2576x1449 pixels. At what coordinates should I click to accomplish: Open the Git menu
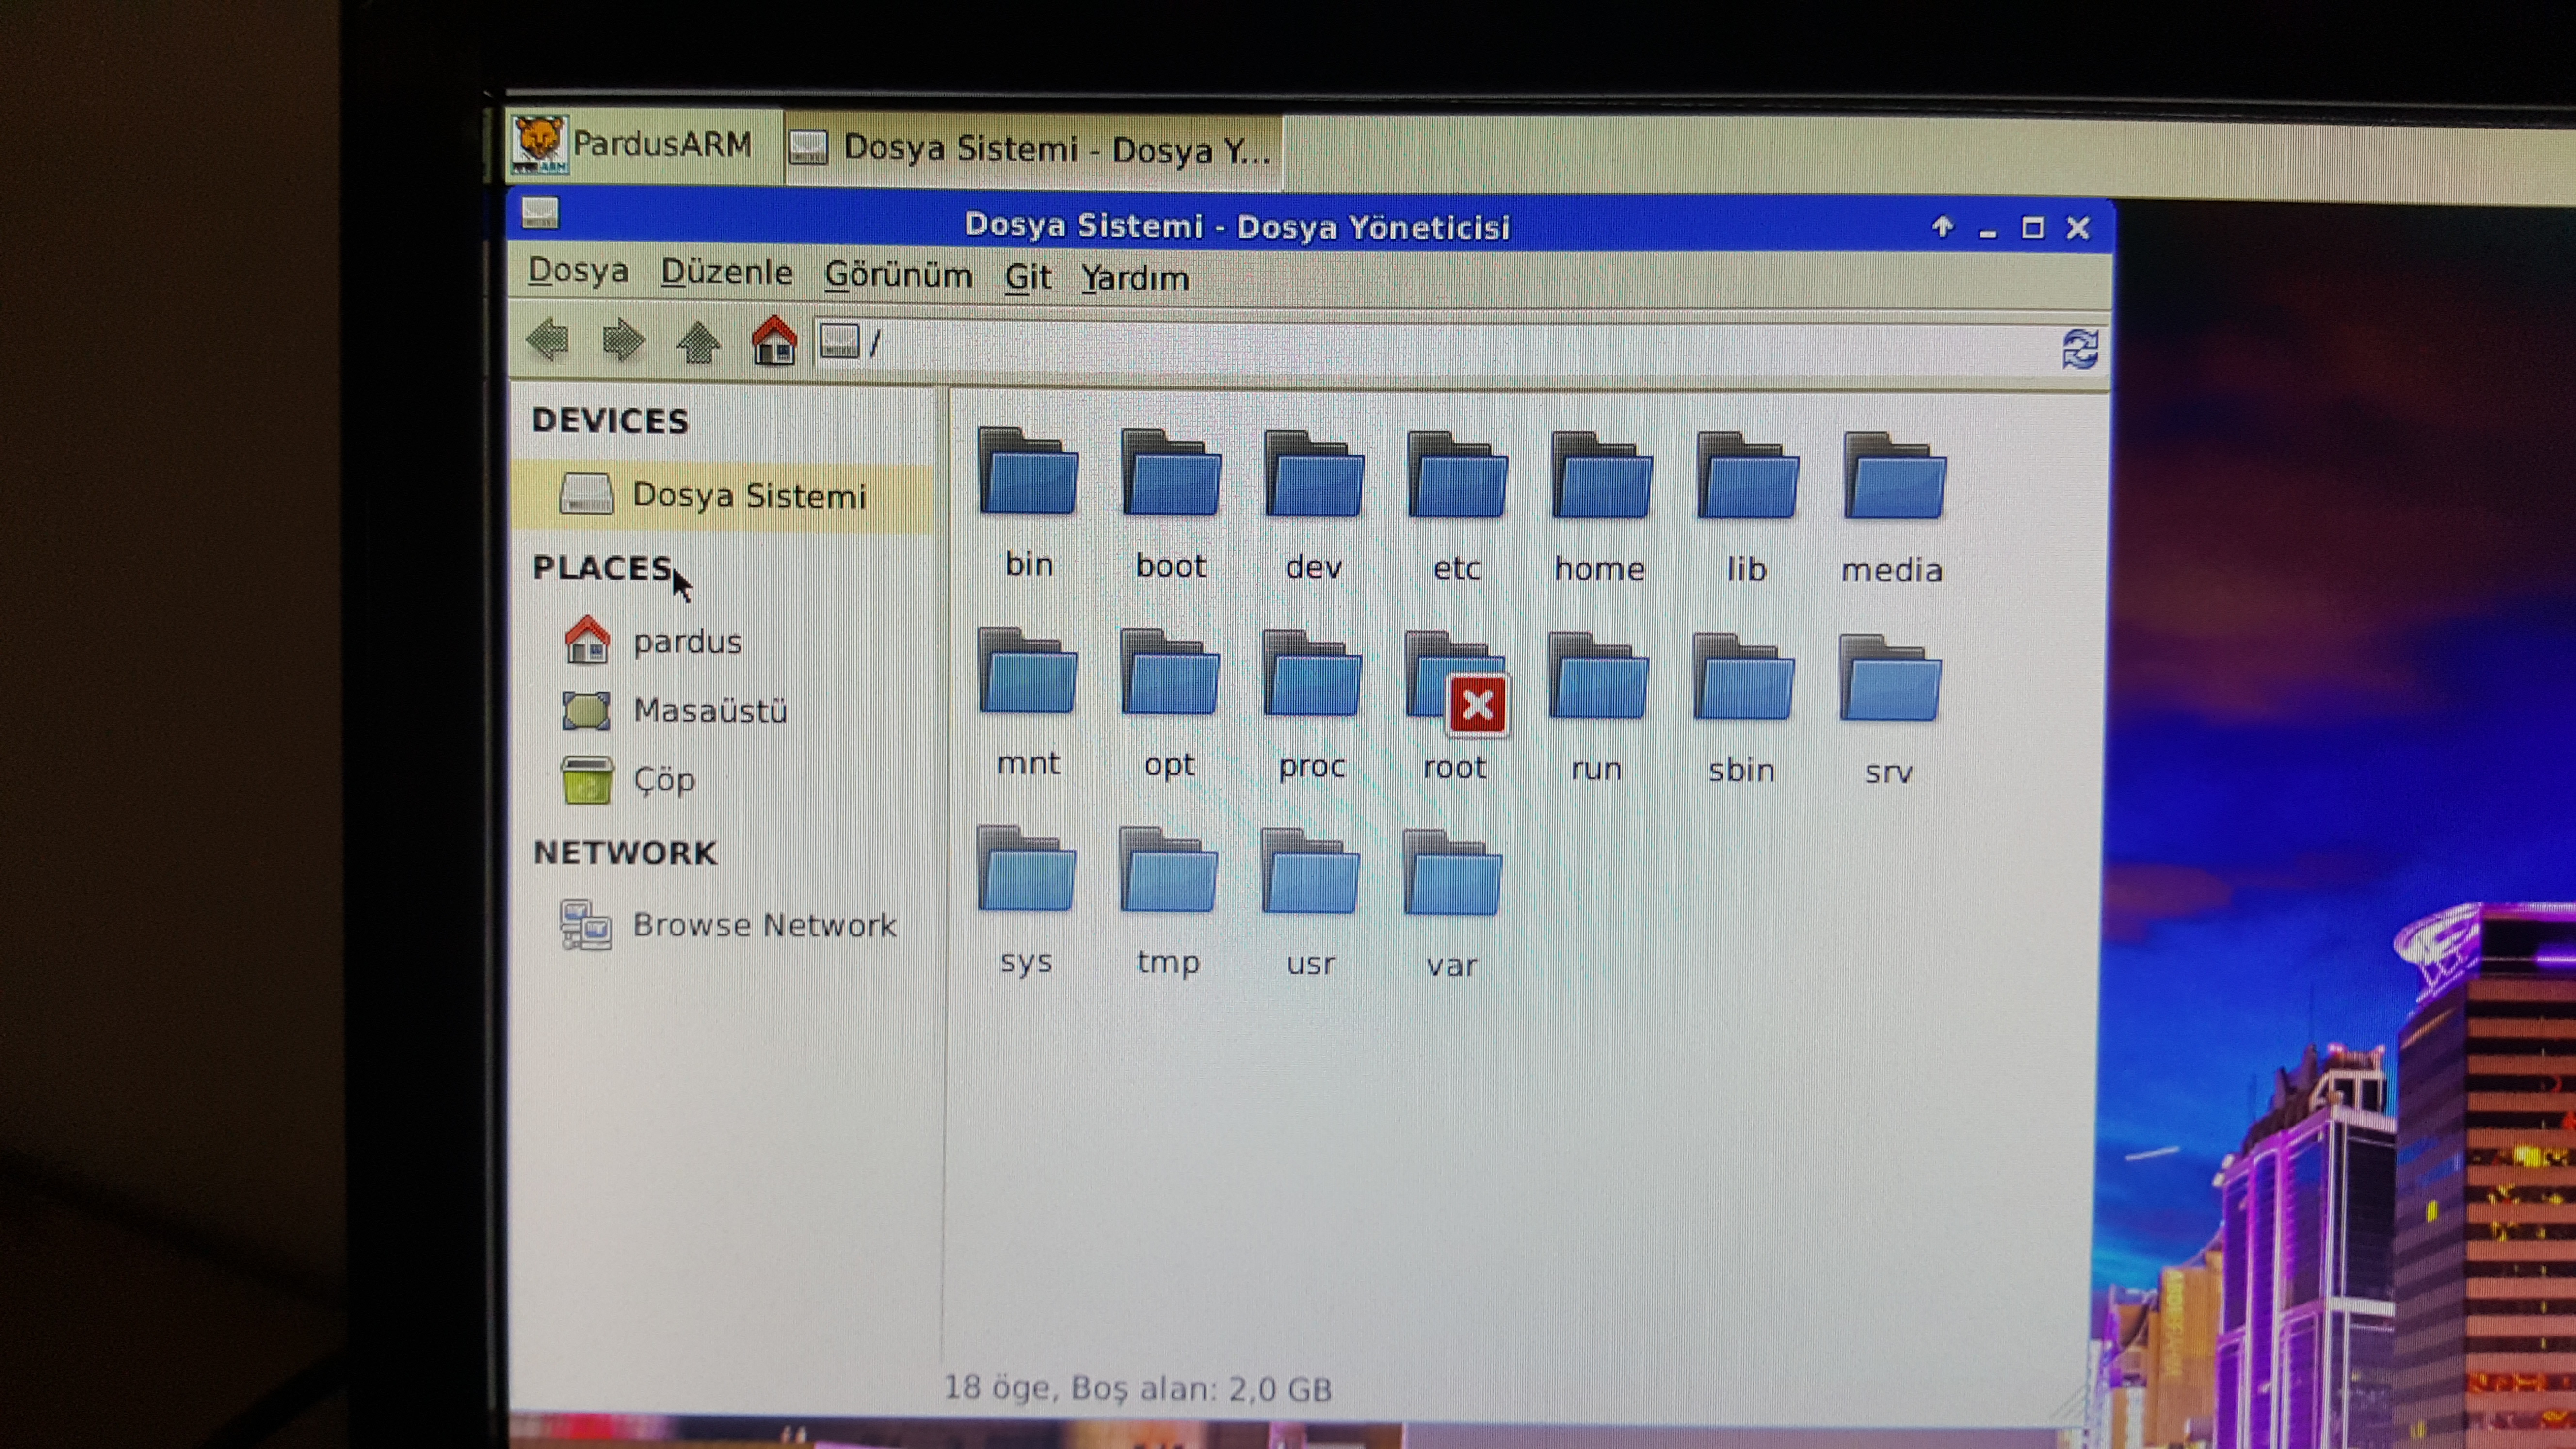point(1027,277)
